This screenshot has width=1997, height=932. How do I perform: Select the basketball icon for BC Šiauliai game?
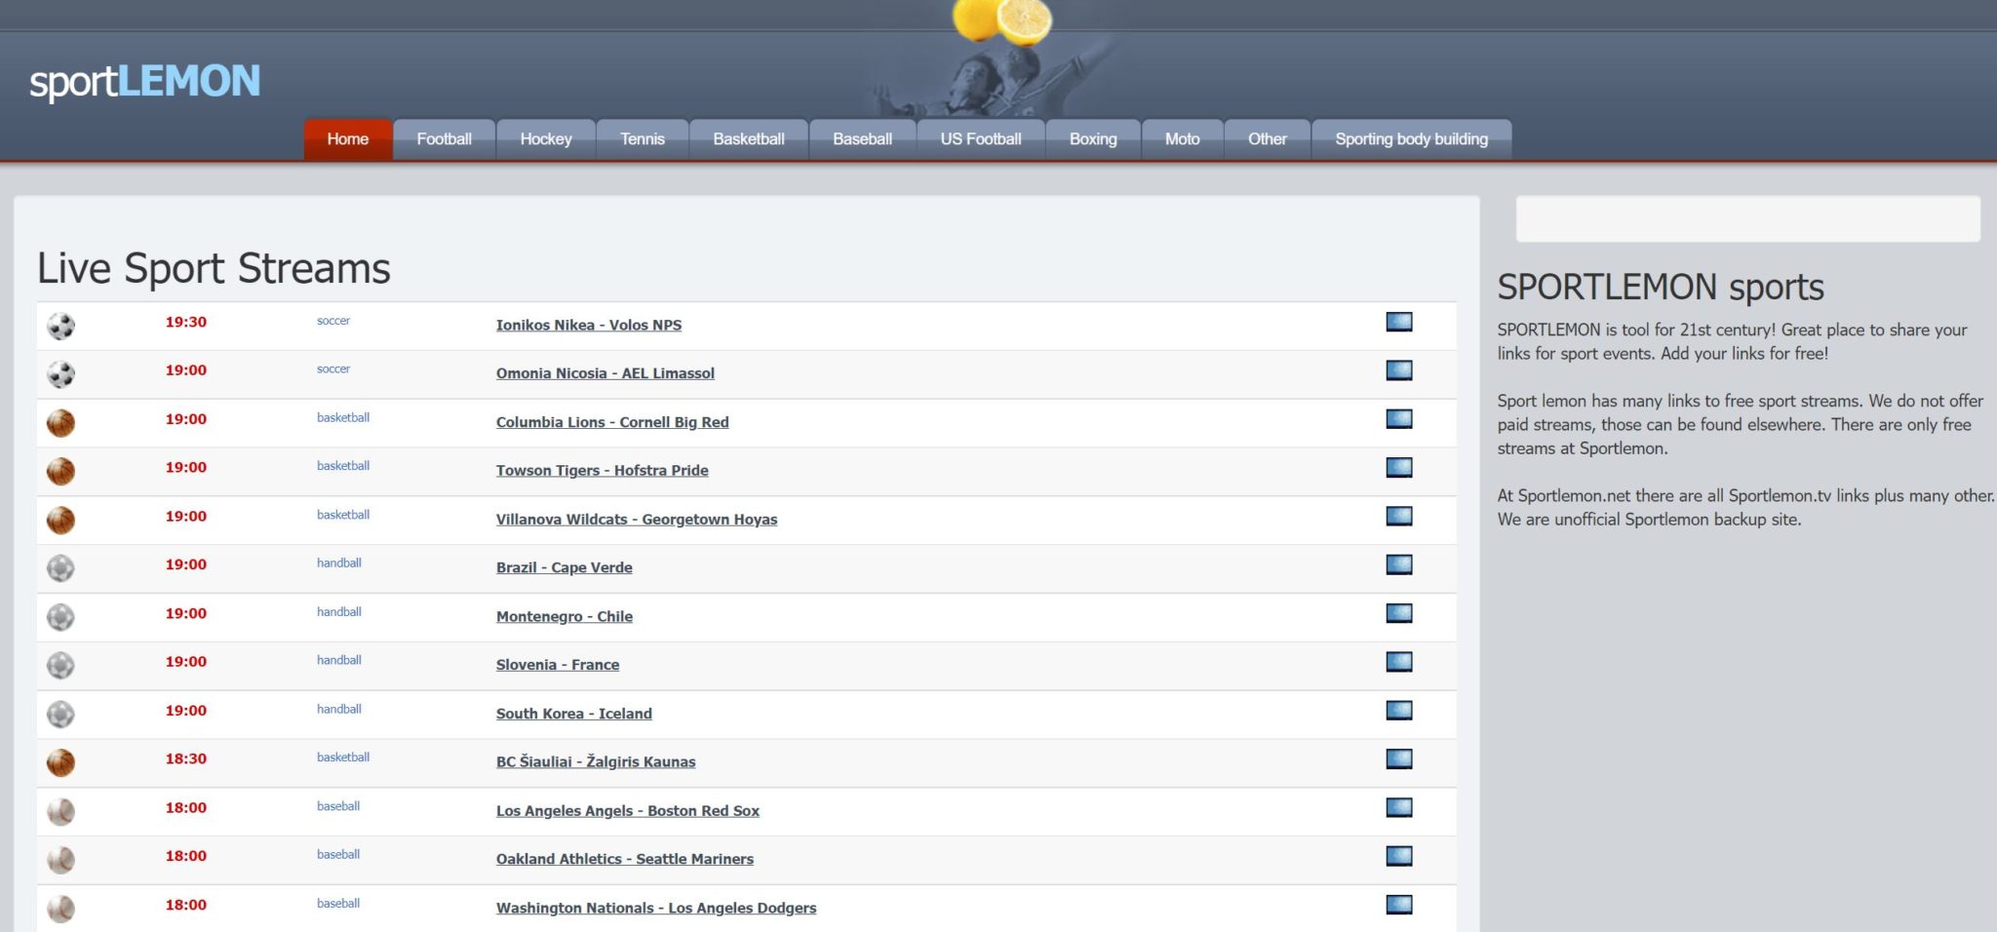[60, 760]
